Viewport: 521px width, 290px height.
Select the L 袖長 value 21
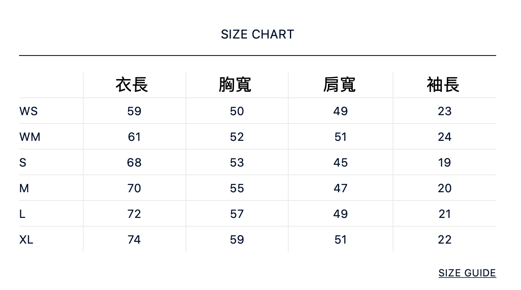pyautogui.click(x=444, y=214)
